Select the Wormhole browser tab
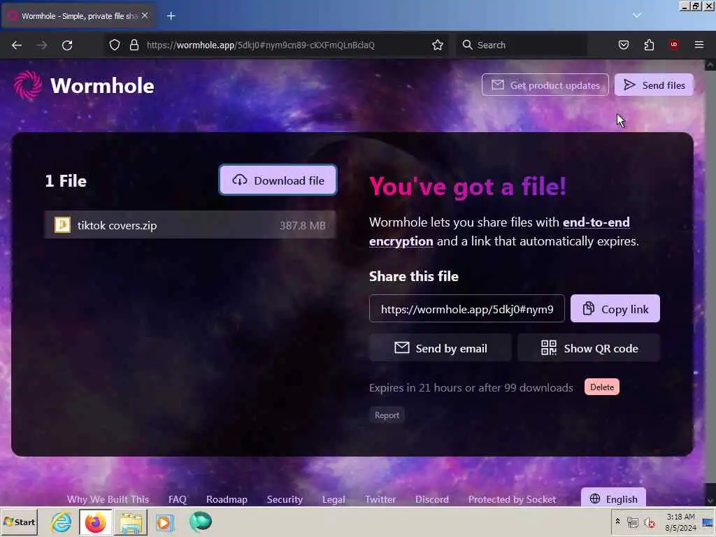This screenshot has width=716, height=537. pyautogui.click(x=78, y=16)
